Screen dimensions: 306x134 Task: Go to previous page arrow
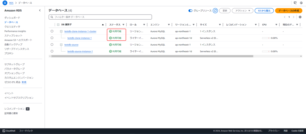(x=285, y=17)
